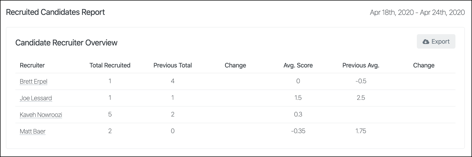Open Matt Baer recruiter link

(x=33, y=131)
